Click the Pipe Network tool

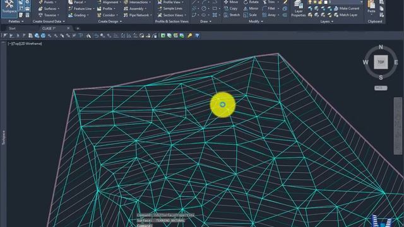click(137, 15)
